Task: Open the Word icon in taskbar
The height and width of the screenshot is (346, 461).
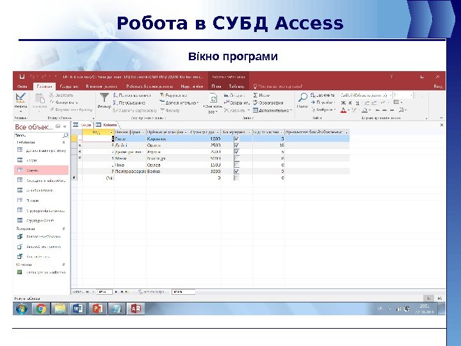Action: (x=78, y=309)
